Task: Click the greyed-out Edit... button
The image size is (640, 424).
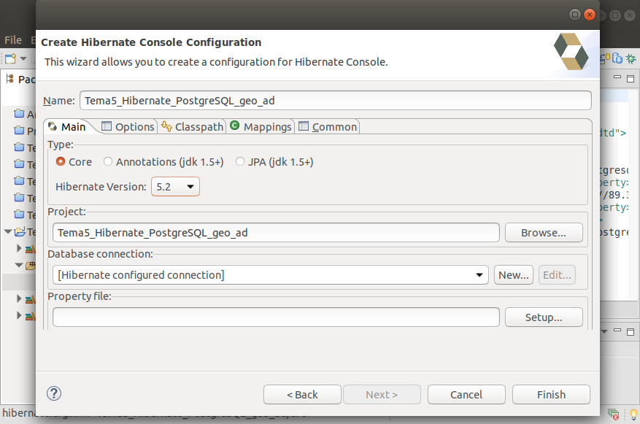Action: click(557, 275)
